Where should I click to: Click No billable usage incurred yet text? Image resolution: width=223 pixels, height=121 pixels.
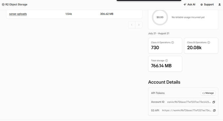pos(188,17)
